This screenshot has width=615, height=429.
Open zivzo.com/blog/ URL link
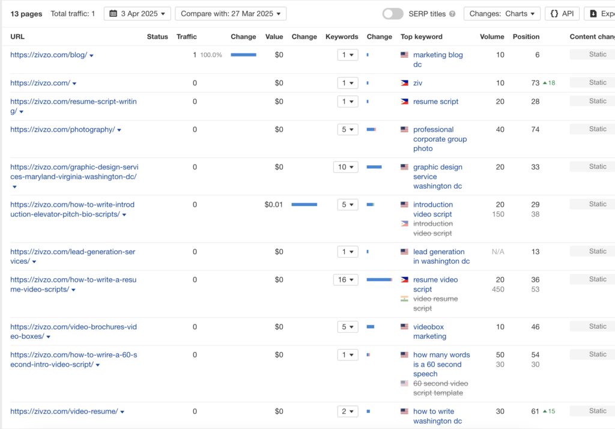coord(49,55)
